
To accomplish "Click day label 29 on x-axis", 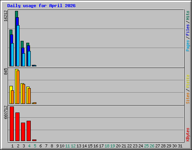I will (169, 146).
